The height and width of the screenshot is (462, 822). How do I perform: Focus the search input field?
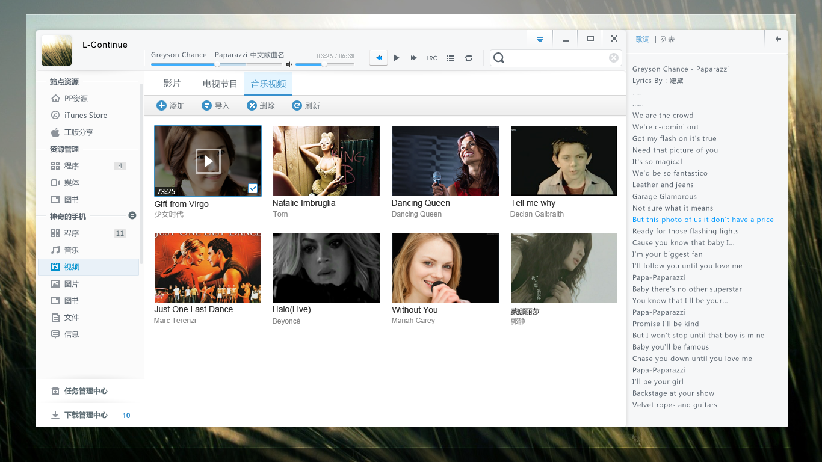click(x=556, y=58)
